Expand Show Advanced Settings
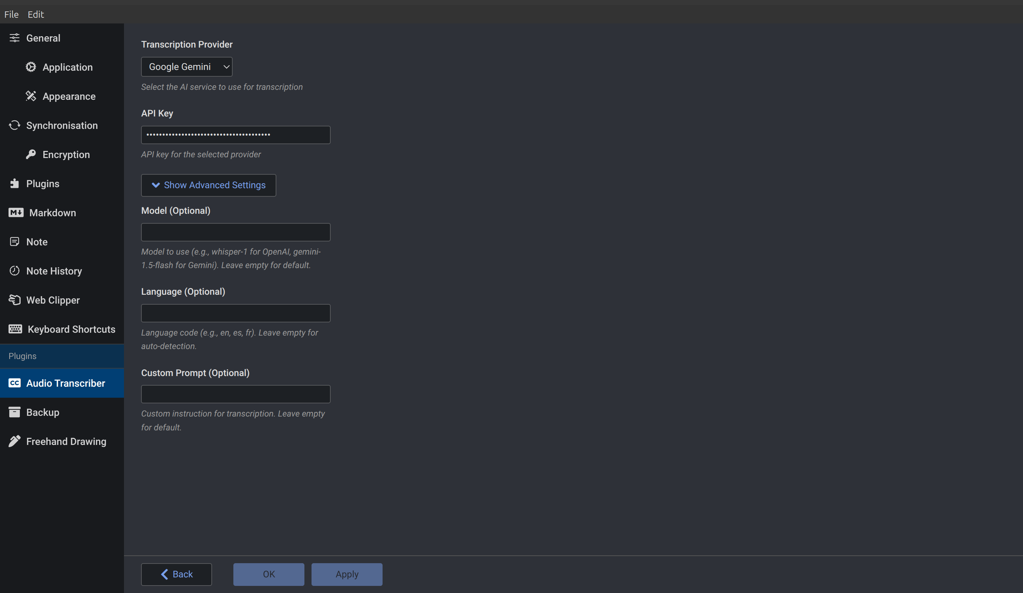This screenshot has height=593, width=1023. 208,185
